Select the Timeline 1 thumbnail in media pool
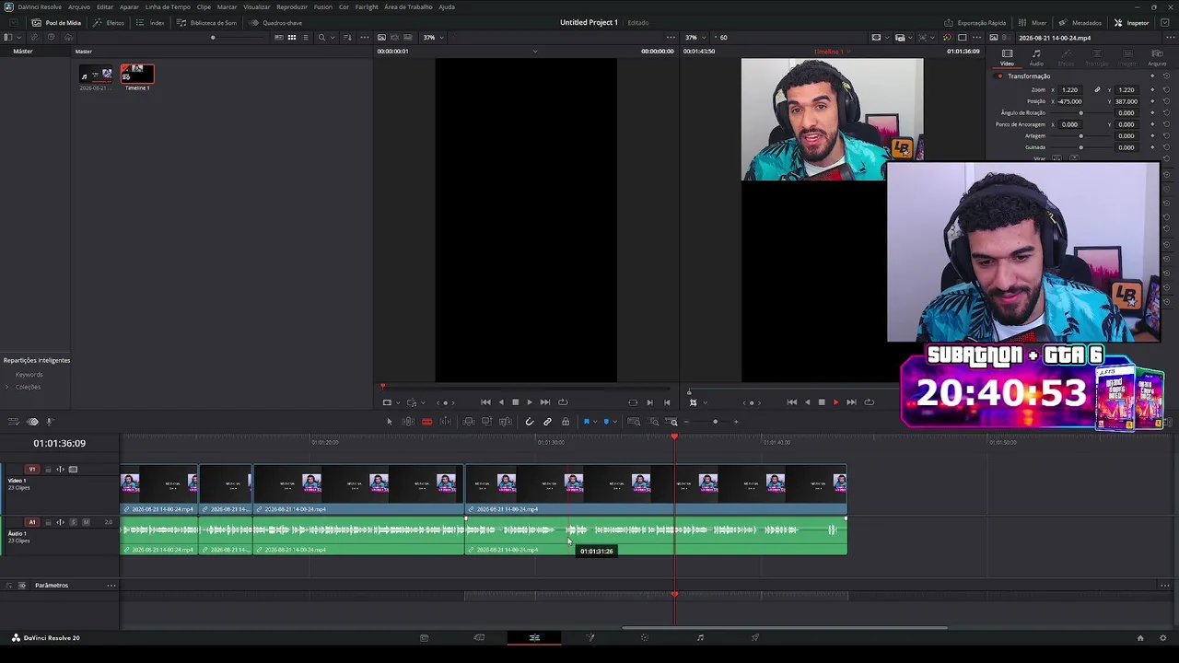 tap(137, 75)
